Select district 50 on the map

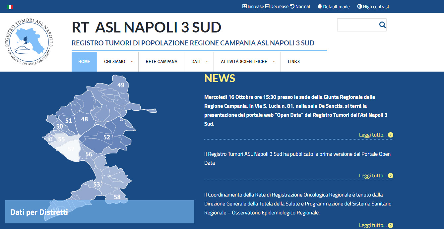(59, 126)
